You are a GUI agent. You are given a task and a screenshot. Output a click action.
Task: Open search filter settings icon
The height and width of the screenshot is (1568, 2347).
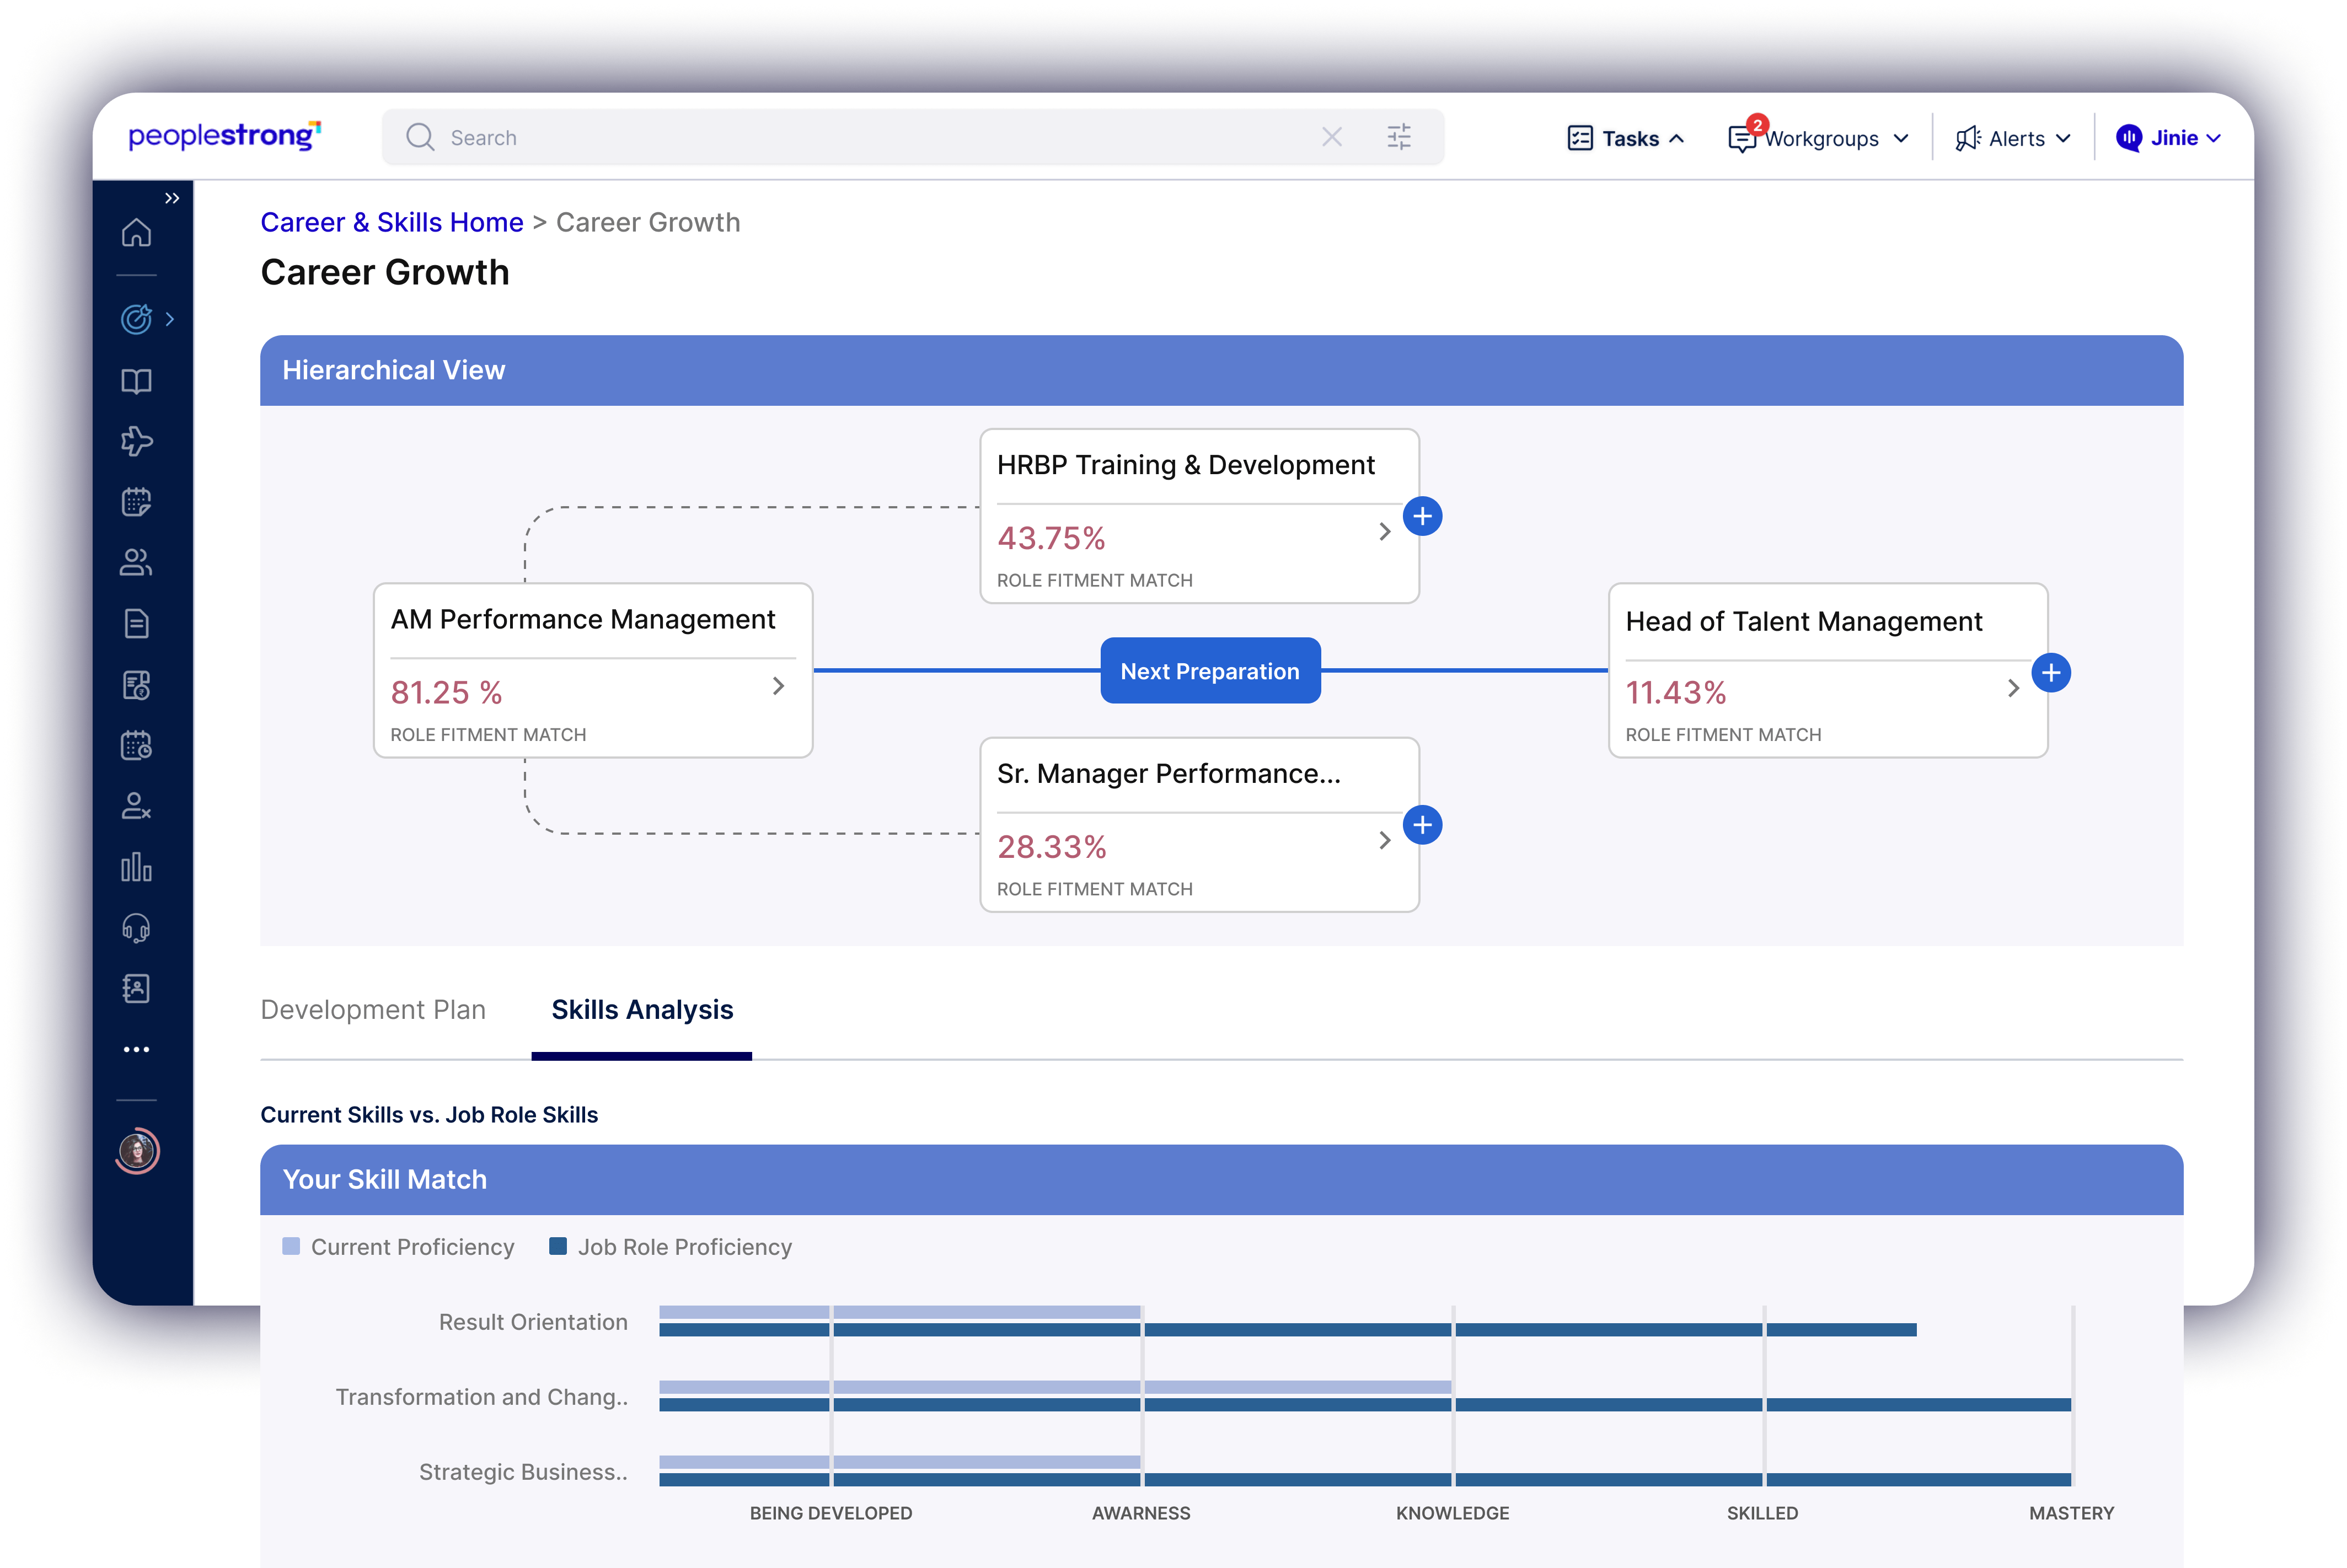coord(1399,137)
